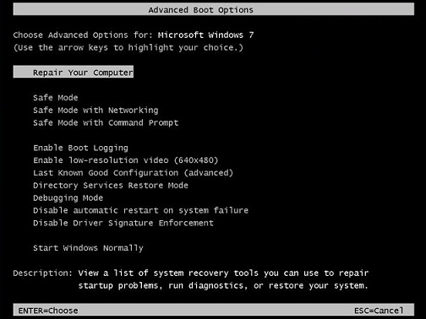Click the Description label text
The width and height of the screenshot is (426, 319).
tap(43, 273)
